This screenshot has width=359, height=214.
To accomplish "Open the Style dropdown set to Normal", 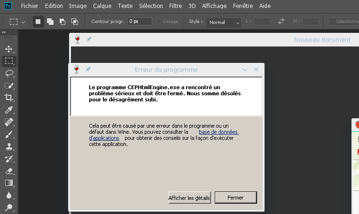I will coord(224,22).
